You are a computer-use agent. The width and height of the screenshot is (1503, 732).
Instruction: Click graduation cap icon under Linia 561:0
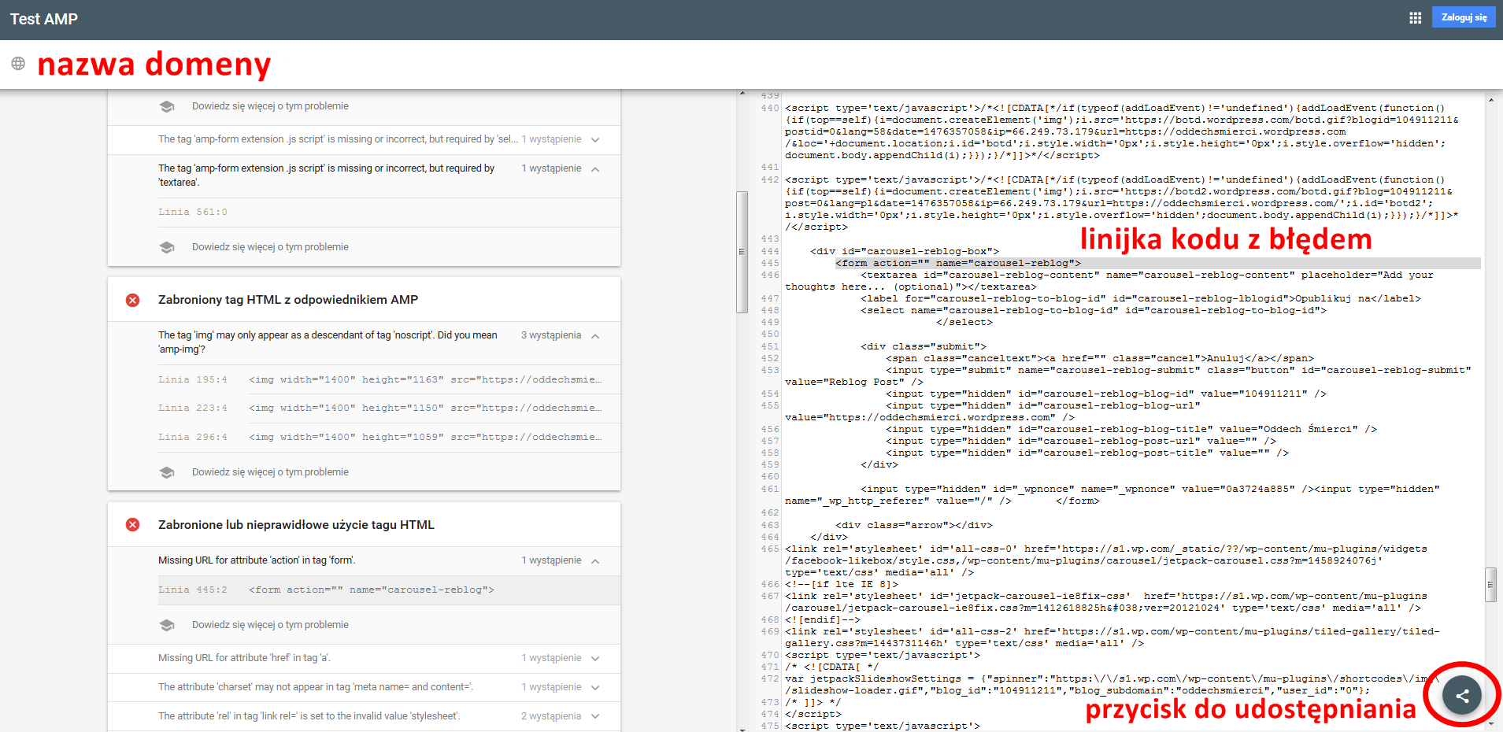167,247
